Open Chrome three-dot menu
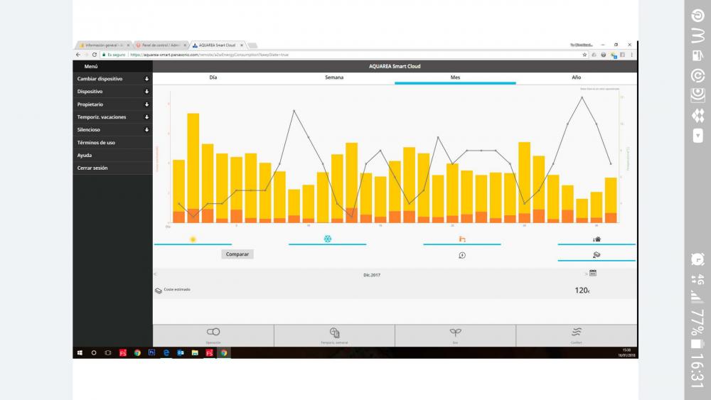This screenshot has height=400, width=711. pyautogui.click(x=631, y=55)
